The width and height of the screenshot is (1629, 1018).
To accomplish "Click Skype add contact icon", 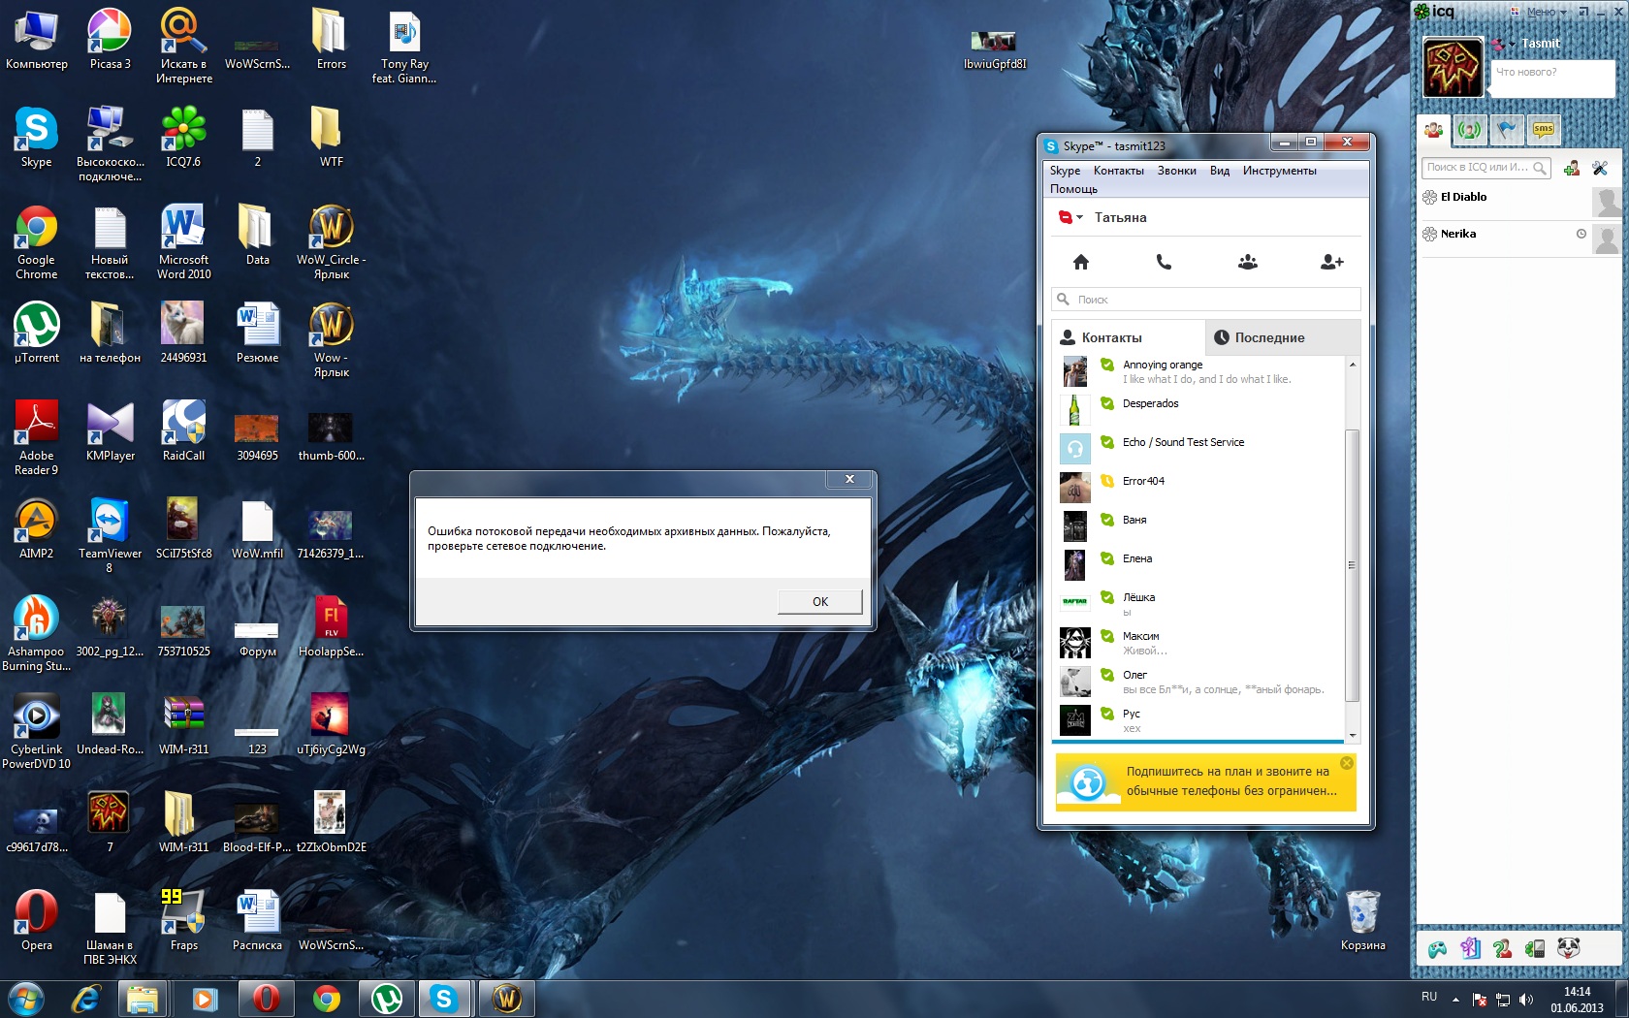I will [x=1332, y=262].
